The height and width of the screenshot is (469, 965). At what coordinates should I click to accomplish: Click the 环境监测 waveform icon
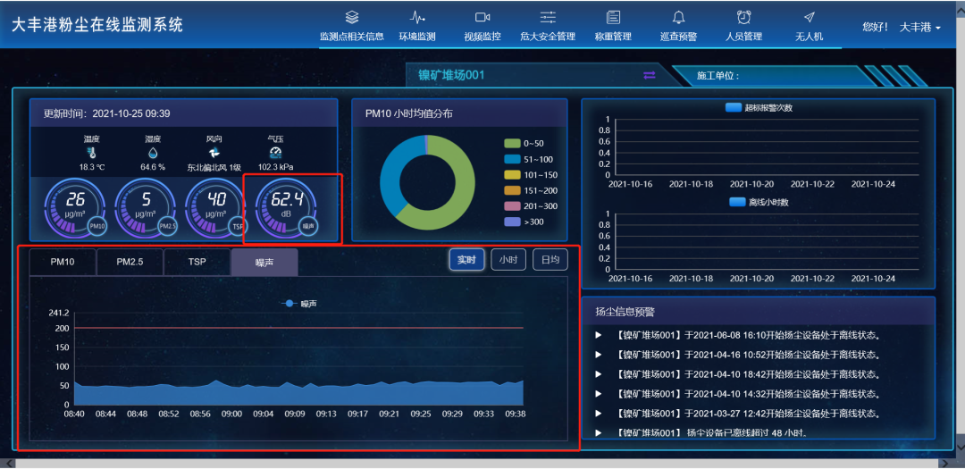[417, 17]
